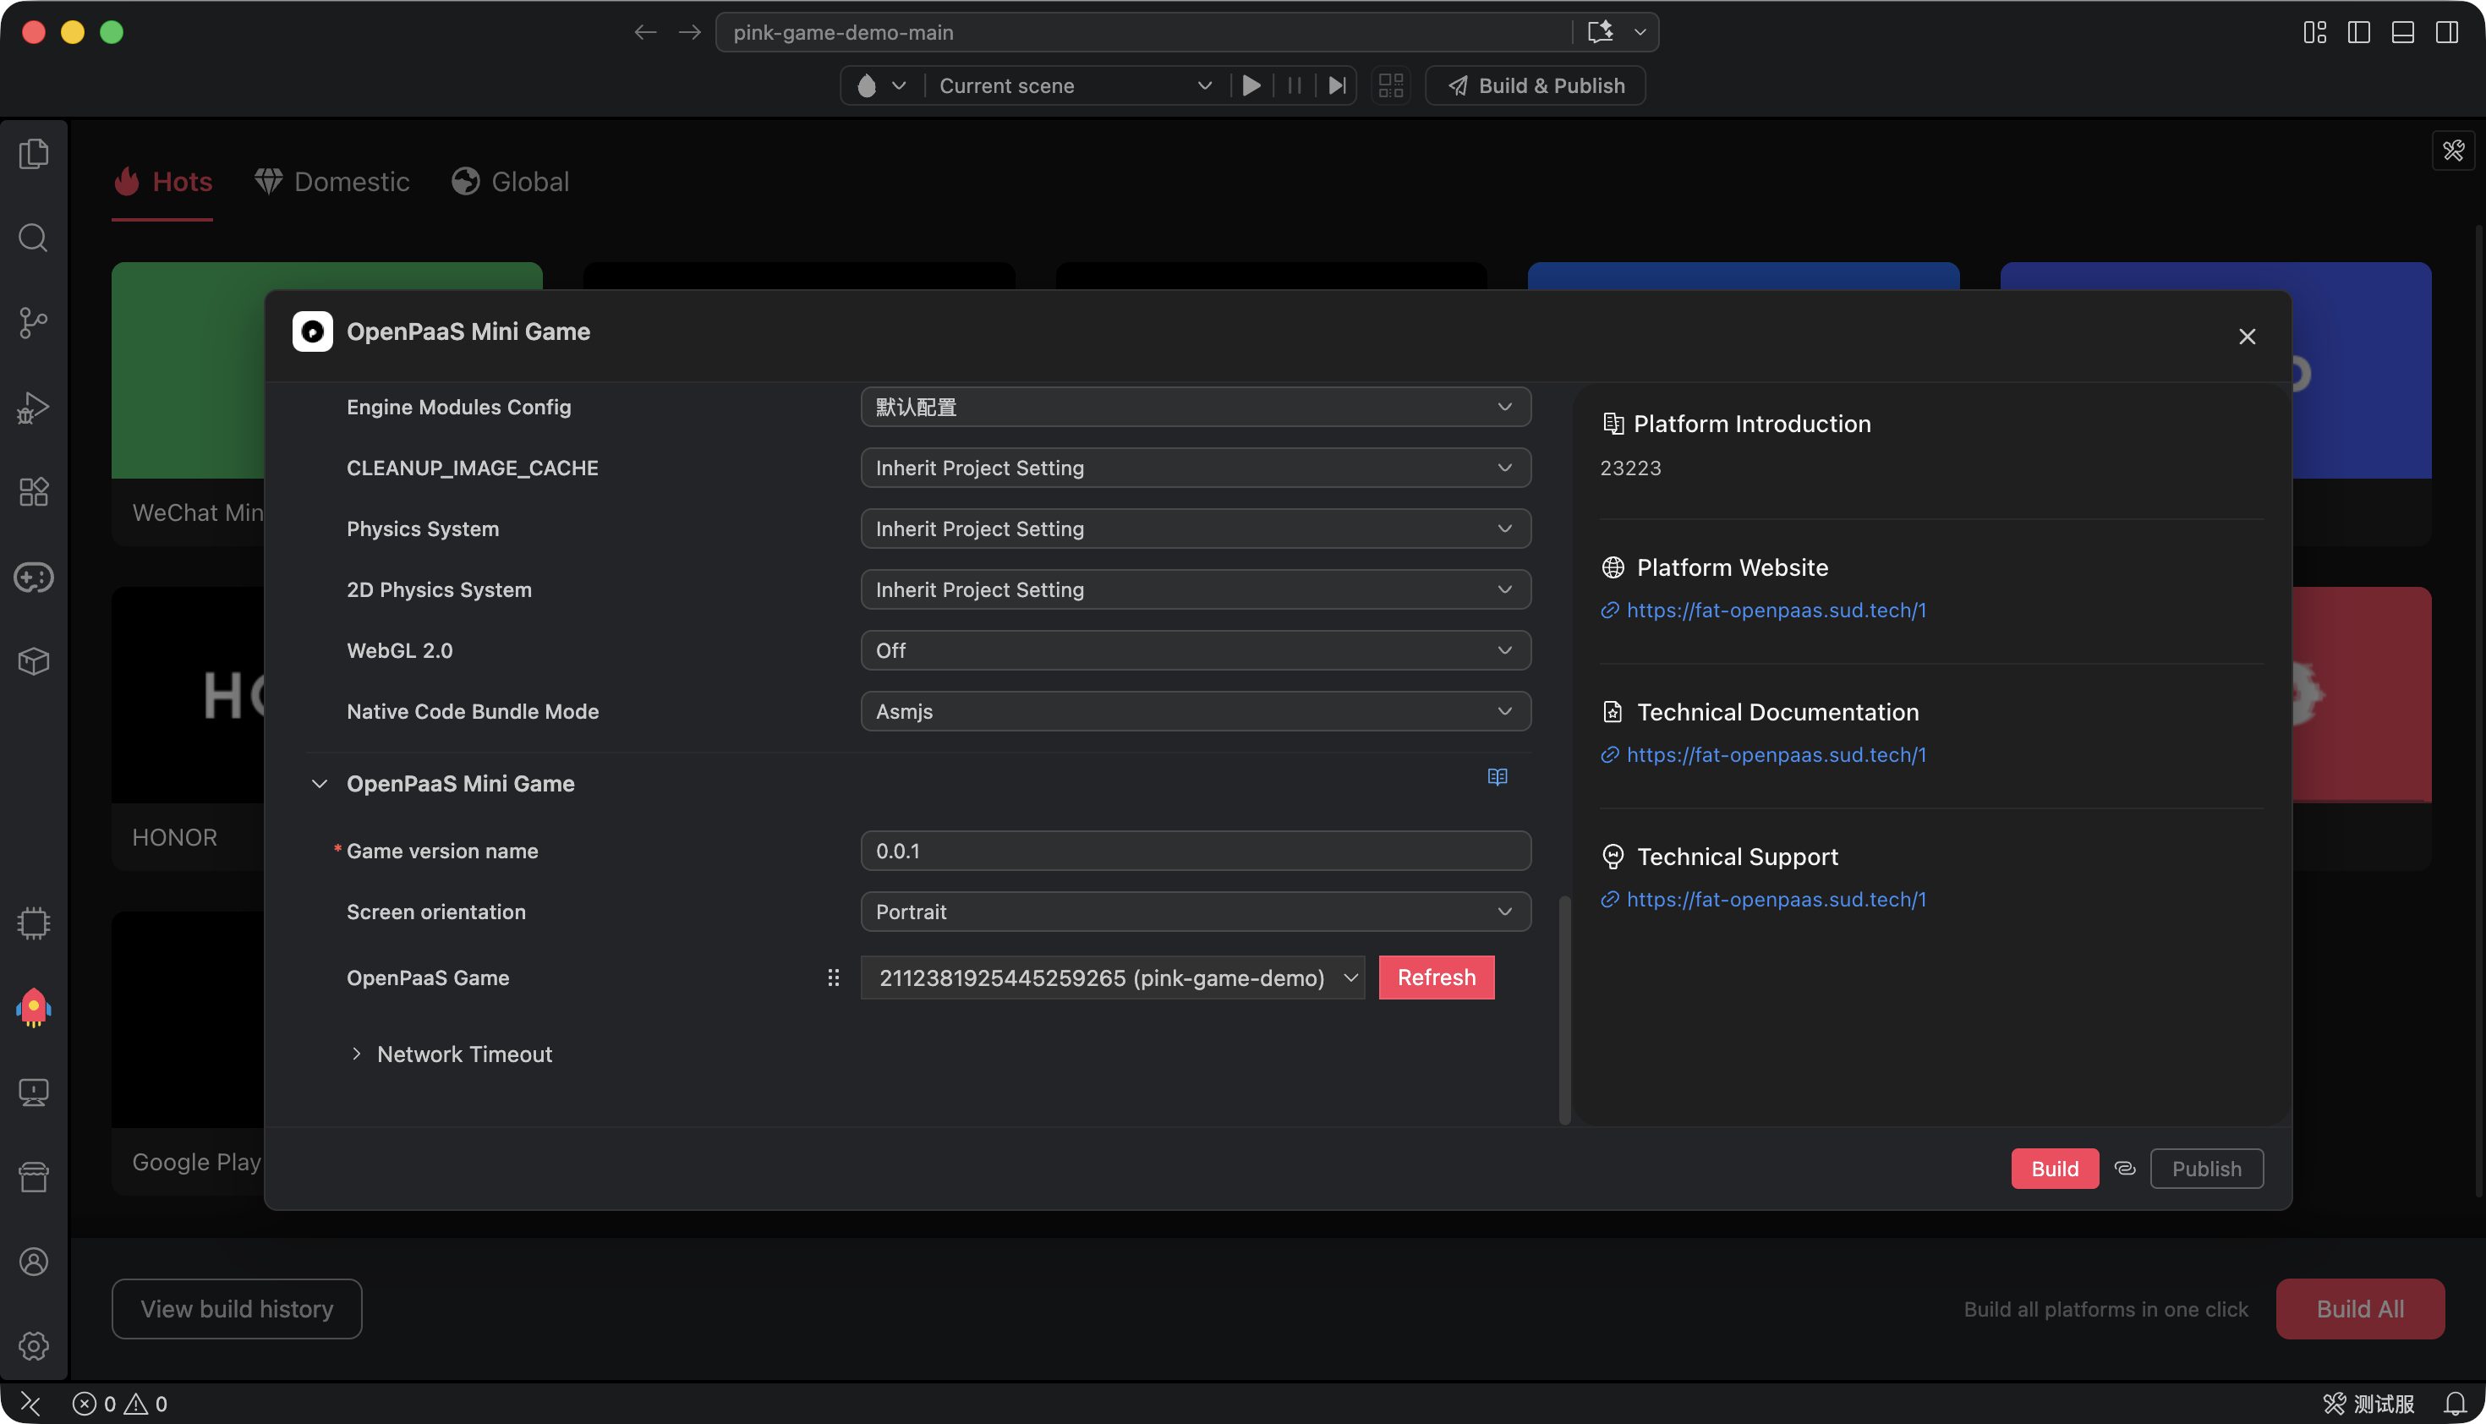Click the pause button in the toolbar
This screenshot has width=2486, height=1424.
[x=1294, y=86]
